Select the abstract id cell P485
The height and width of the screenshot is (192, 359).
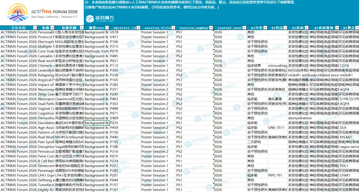[x=125, y=56]
